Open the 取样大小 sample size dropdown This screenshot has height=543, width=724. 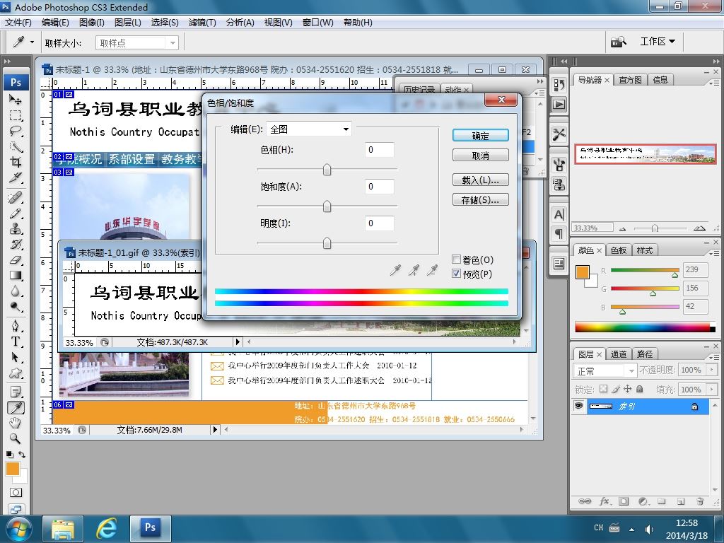pyautogui.click(x=136, y=43)
